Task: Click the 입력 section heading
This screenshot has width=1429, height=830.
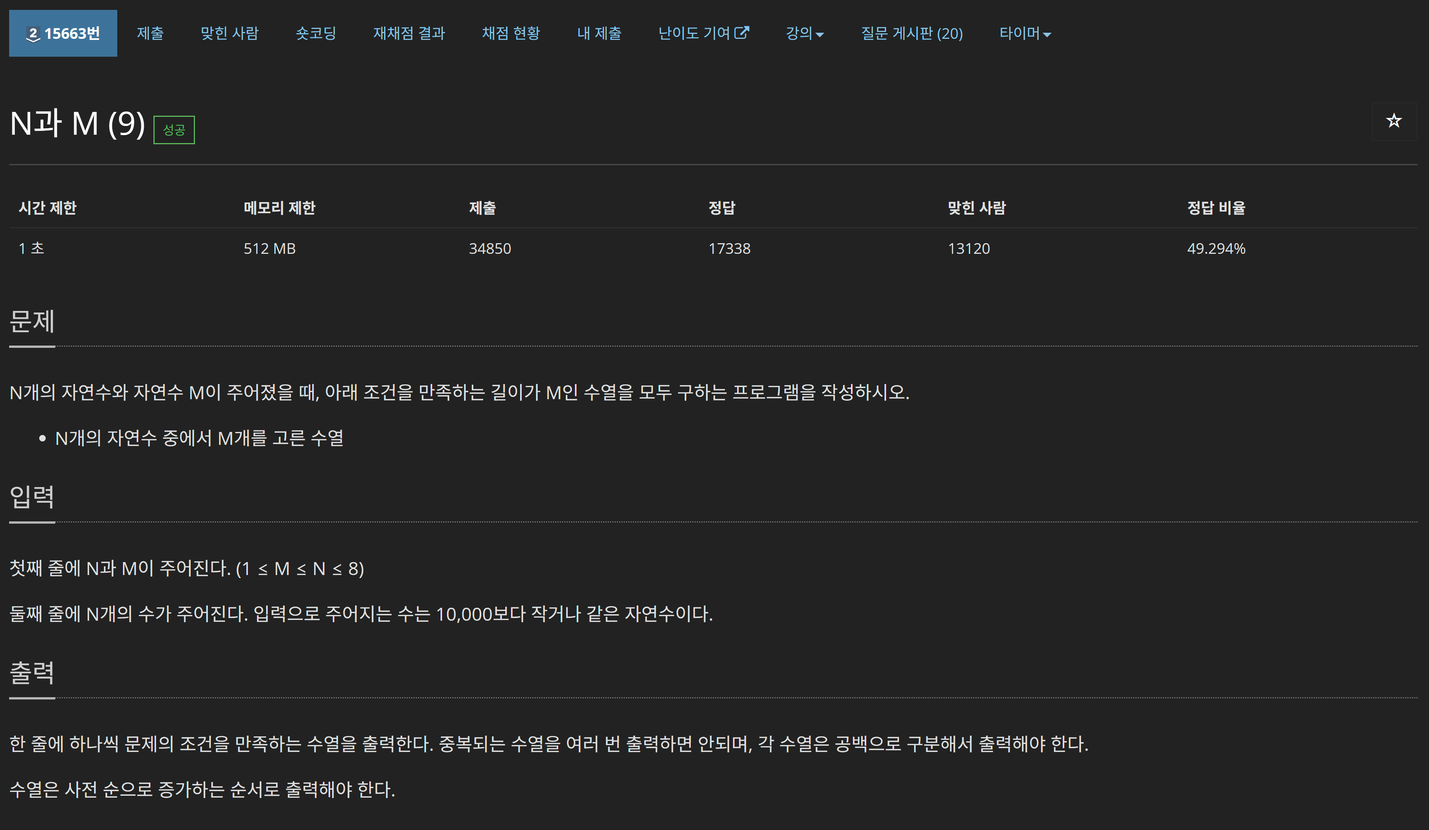Action: coord(32,497)
